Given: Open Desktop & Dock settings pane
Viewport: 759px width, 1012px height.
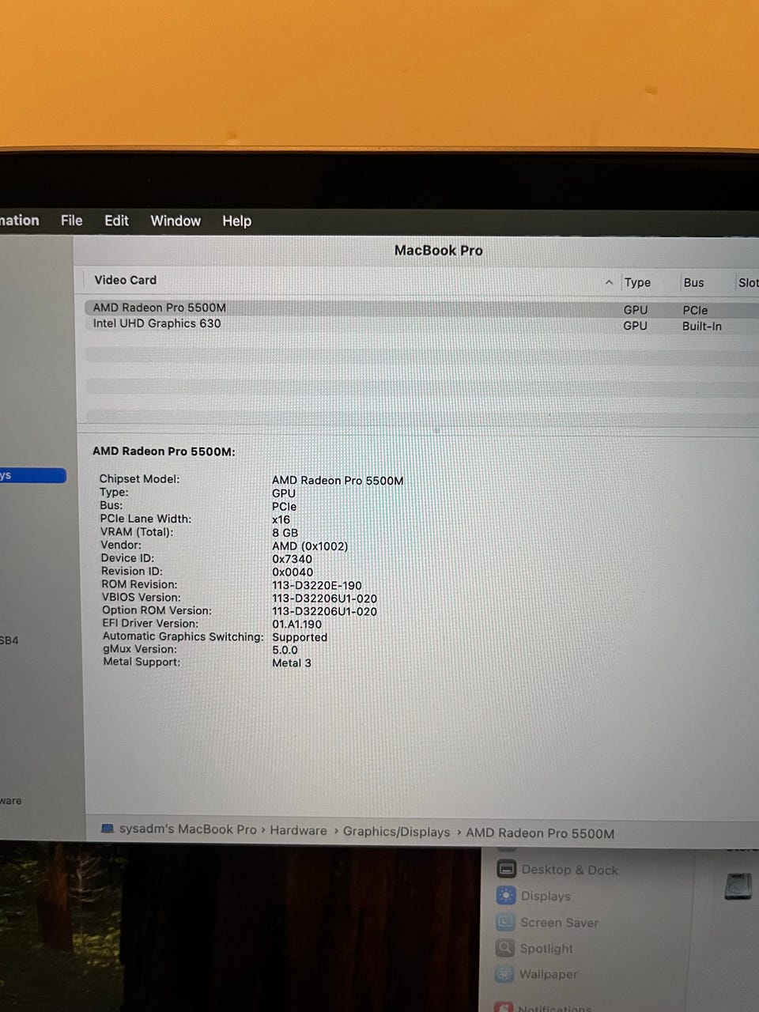Looking at the screenshot, I should pos(569,870).
